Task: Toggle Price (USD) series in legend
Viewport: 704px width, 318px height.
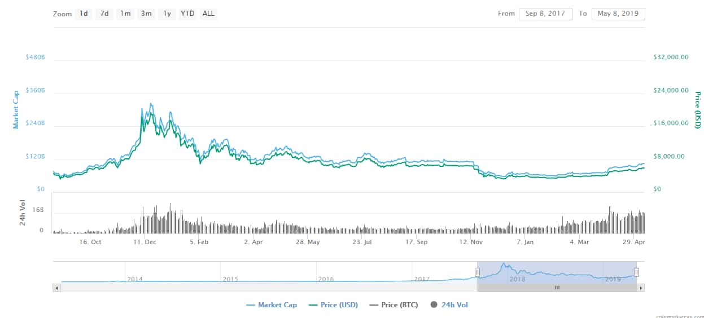Action: (332, 305)
